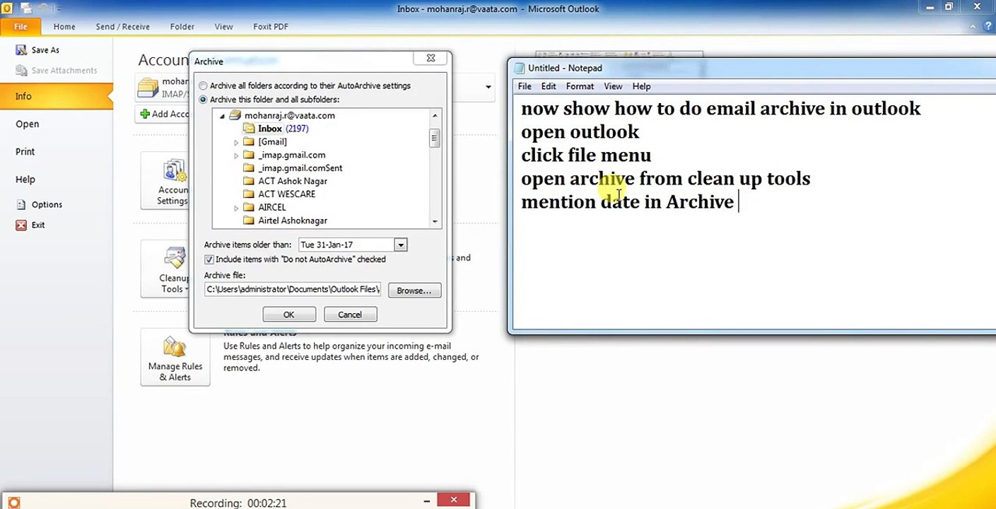Click the AIRCEL folder icon
The height and width of the screenshot is (509, 996).
(248, 207)
